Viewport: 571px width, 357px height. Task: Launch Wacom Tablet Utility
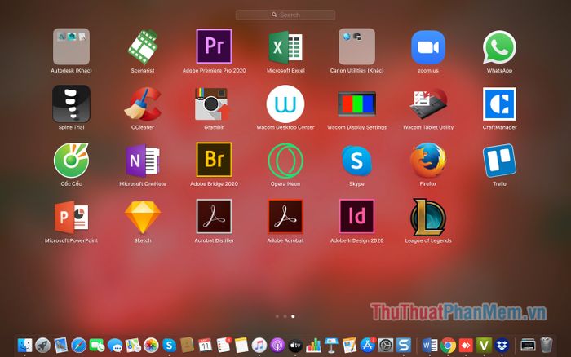[428, 104]
